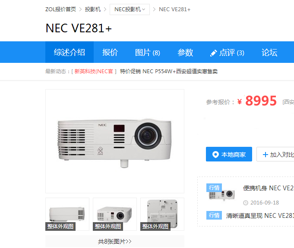Screen dimensions: 294x248
Task: Click the pencil icon beside 点评
Action: [214, 53]
